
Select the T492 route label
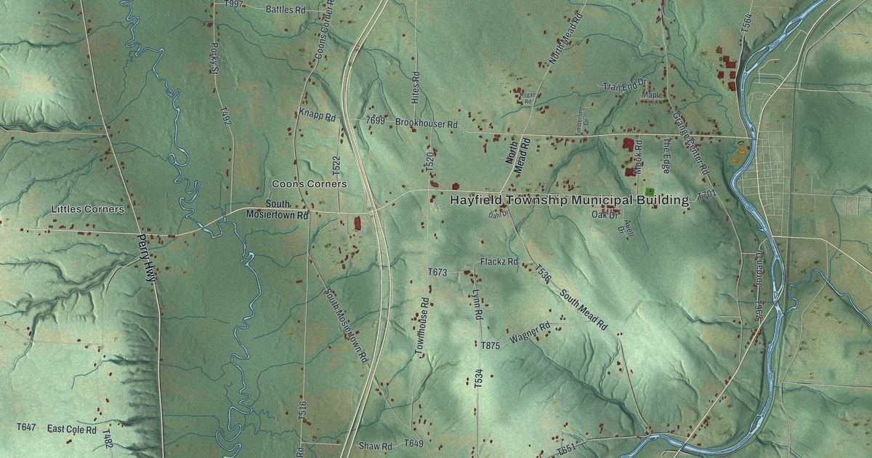(x=225, y=117)
